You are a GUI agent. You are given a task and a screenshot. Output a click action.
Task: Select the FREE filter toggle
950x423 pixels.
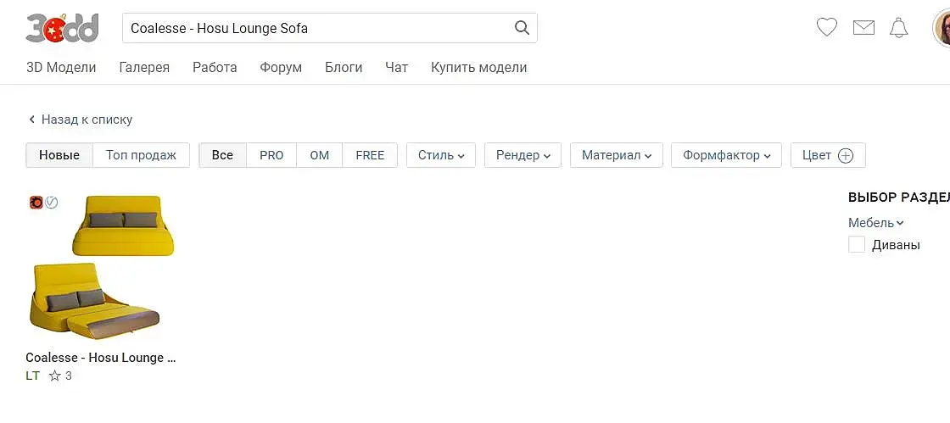pyautogui.click(x=370, y=155)
